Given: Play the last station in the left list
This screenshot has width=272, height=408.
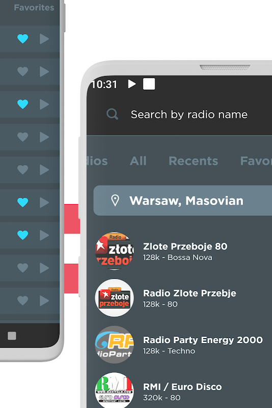Looking at the screenshot, I should (44, 300).
